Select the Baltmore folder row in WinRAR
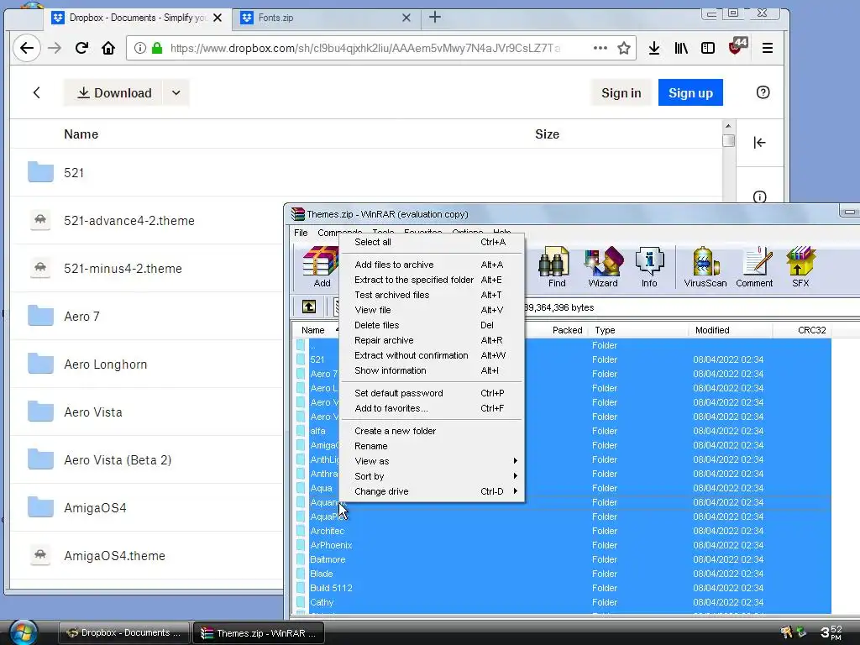The height and width of the screenshot is (645, 860). [564, 559]
